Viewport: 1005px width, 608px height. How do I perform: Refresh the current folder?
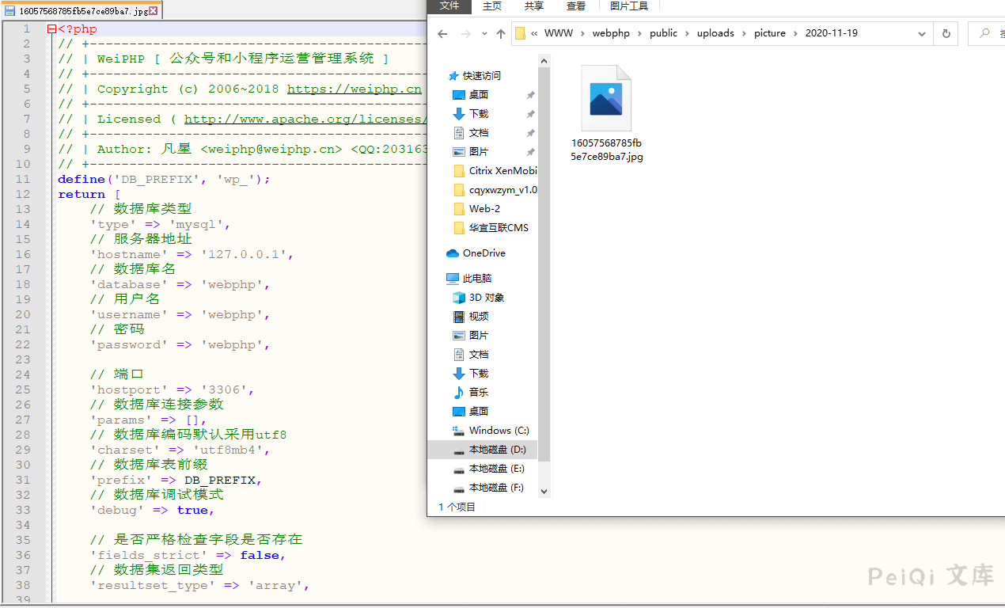(945, 34)
